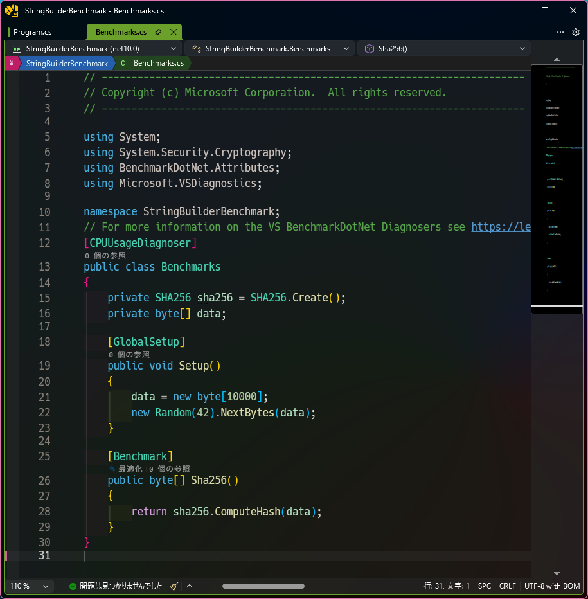Select the Benchmarks.cs breadcrumb item
The image size is (588, 599).
(x=153, y=63)
